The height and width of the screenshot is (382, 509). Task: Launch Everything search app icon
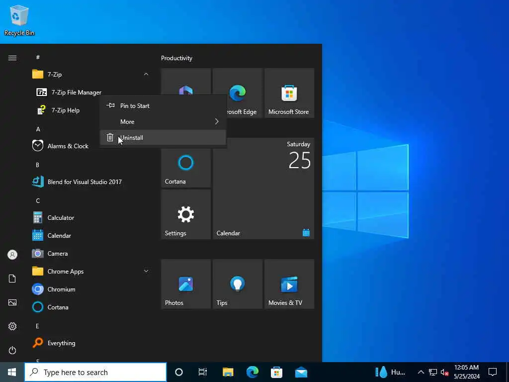click(x=38, y=343)
